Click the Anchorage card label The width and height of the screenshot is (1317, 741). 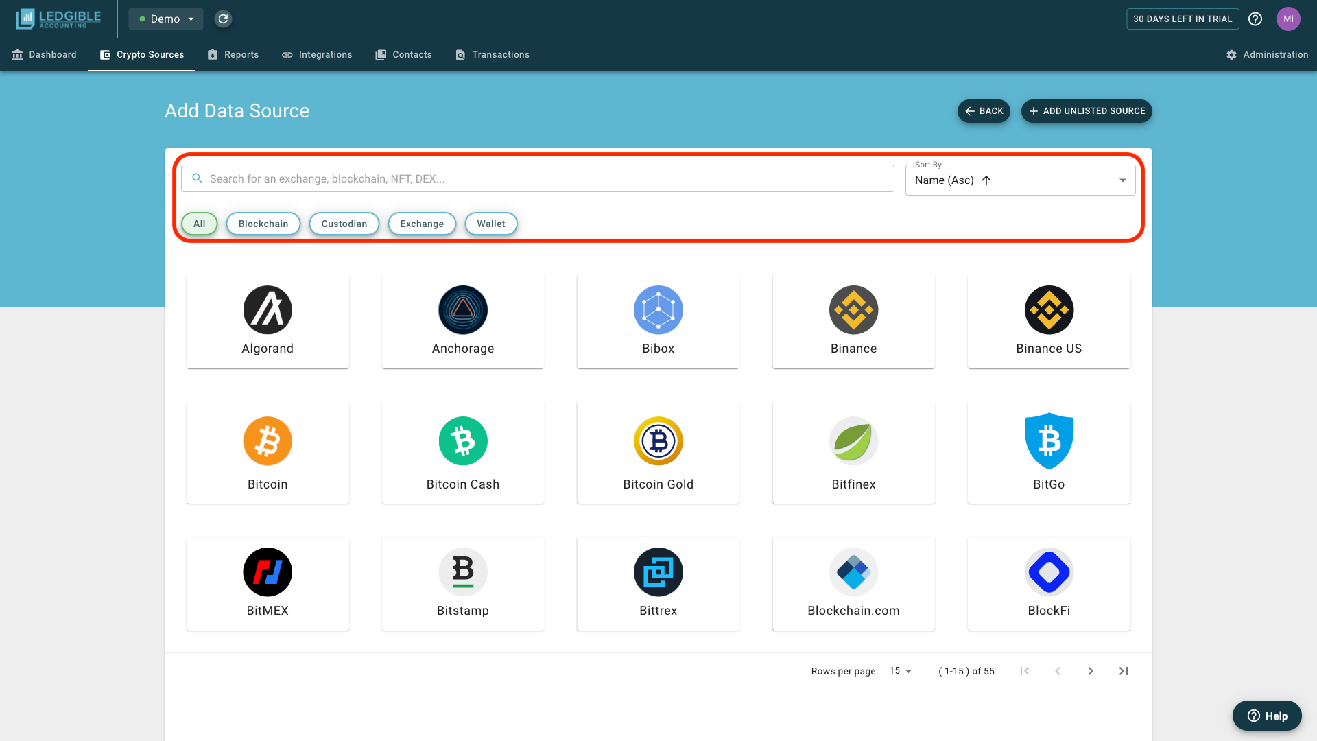463,349
